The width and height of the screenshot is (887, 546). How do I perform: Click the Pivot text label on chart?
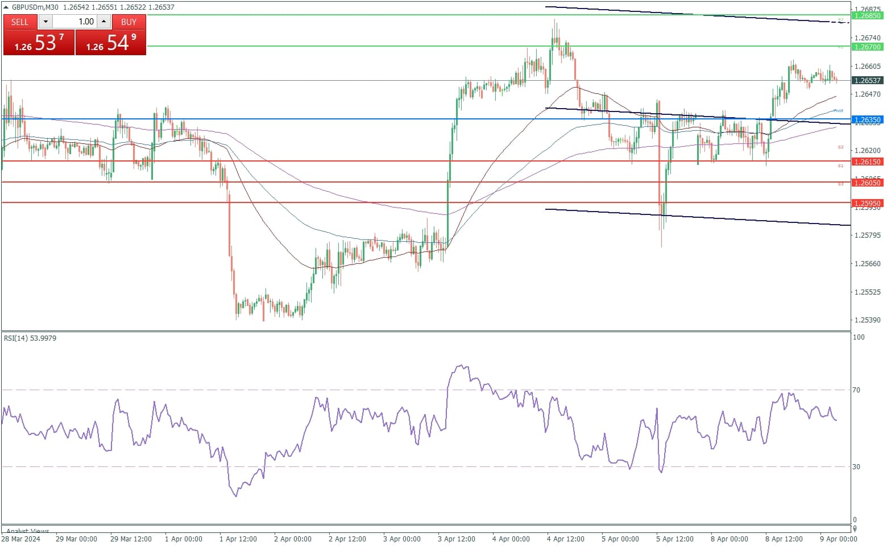click(839, 111)
